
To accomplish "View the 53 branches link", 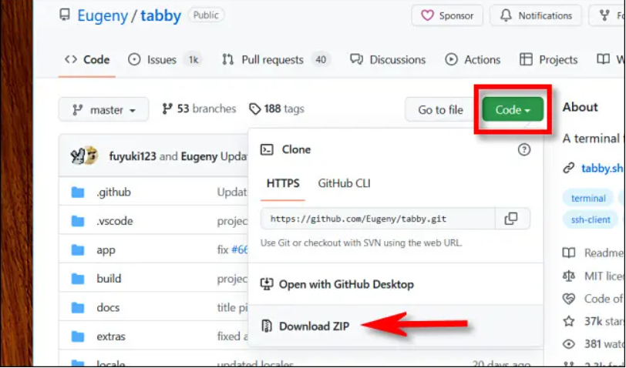I will coord(199,109).
